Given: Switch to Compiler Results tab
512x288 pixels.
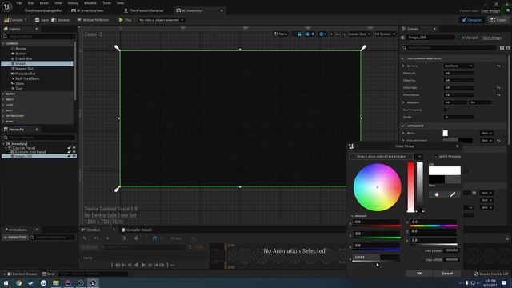Looking at the screenshot, I should 136,230.
